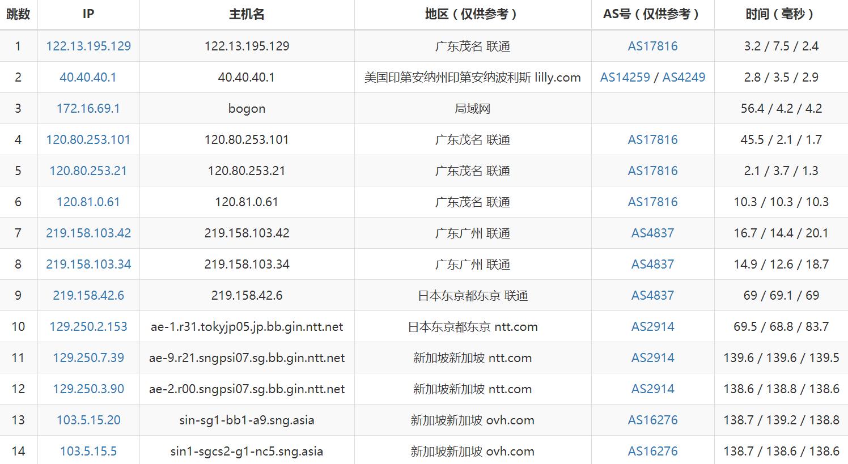Click the 地区（仅供参考） column header
Screen dimensions: 848x464
pyautogui.click(x=473, y=14)
